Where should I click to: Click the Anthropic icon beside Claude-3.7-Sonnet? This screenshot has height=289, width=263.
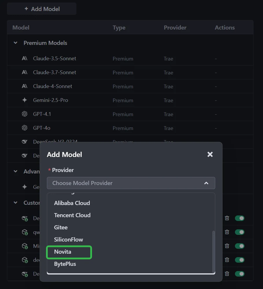coord(25,72)
